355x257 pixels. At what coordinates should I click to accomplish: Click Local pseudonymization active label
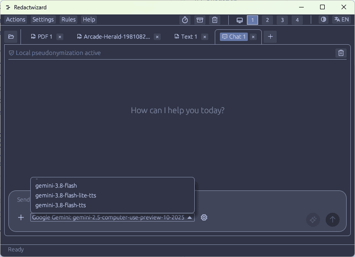pos(58,53)
